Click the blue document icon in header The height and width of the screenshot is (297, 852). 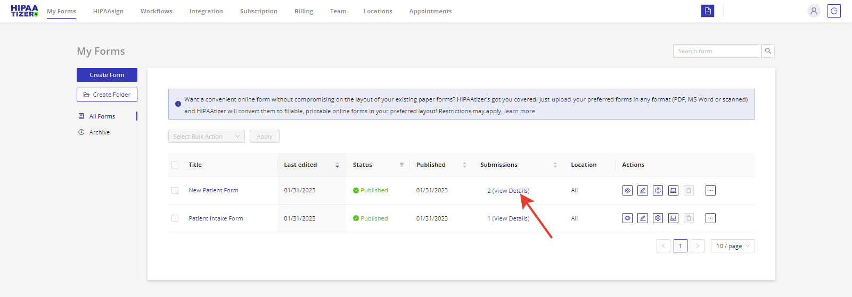pyautogui.click(x=707, y=11)
